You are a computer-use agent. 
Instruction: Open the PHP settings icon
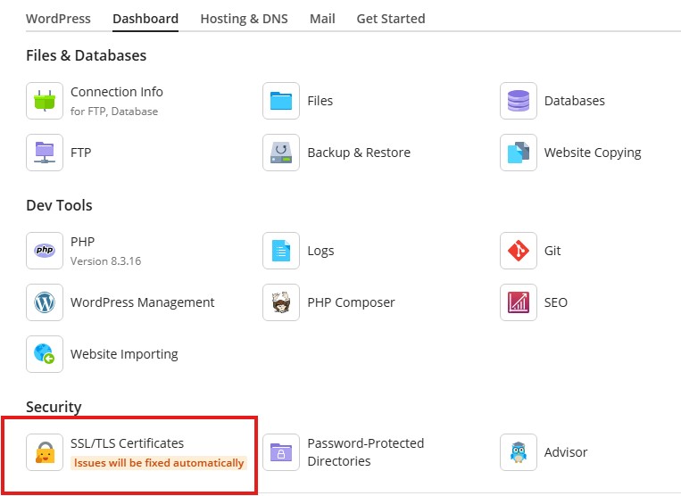pyautogui.click(x=45, y=251)
